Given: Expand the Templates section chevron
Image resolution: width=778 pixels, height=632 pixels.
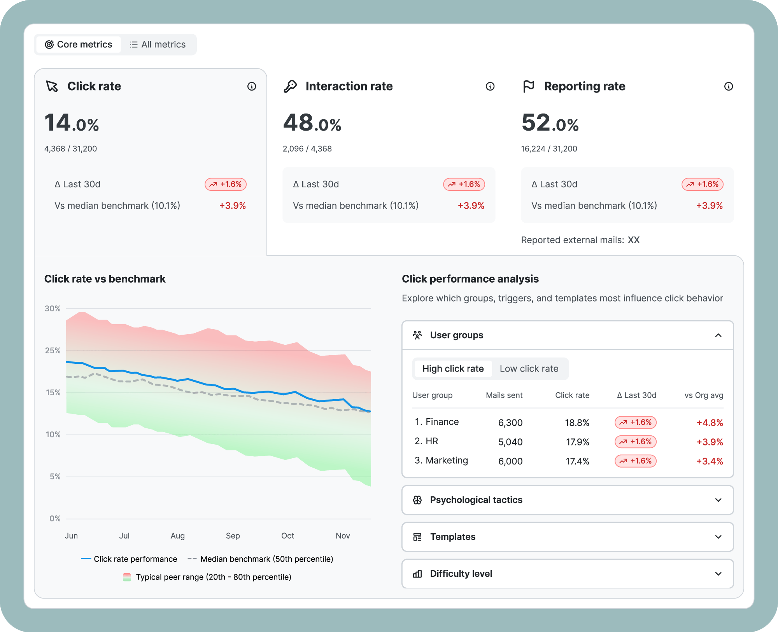Looking at the screenshot, I should click(x=718, y=537).
